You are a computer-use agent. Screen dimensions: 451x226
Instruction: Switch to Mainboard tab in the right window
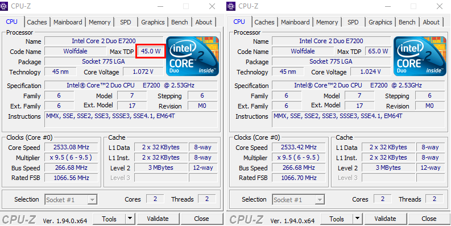click(295, 22)
